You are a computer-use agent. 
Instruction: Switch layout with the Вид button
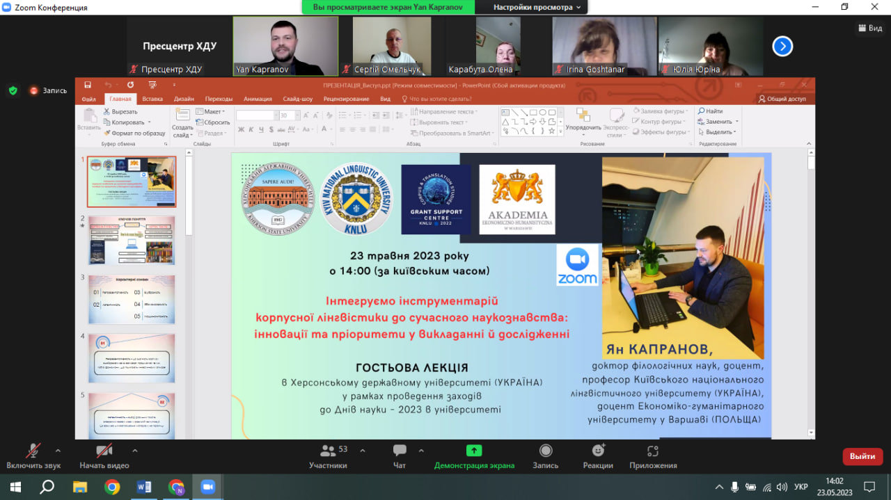[869, 29]
